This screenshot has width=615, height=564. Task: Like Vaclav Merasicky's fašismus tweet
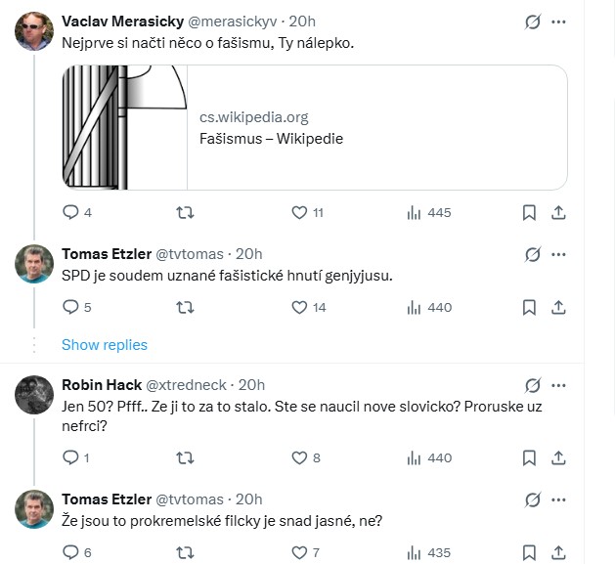pyautogui.click(x=300, y=212)
